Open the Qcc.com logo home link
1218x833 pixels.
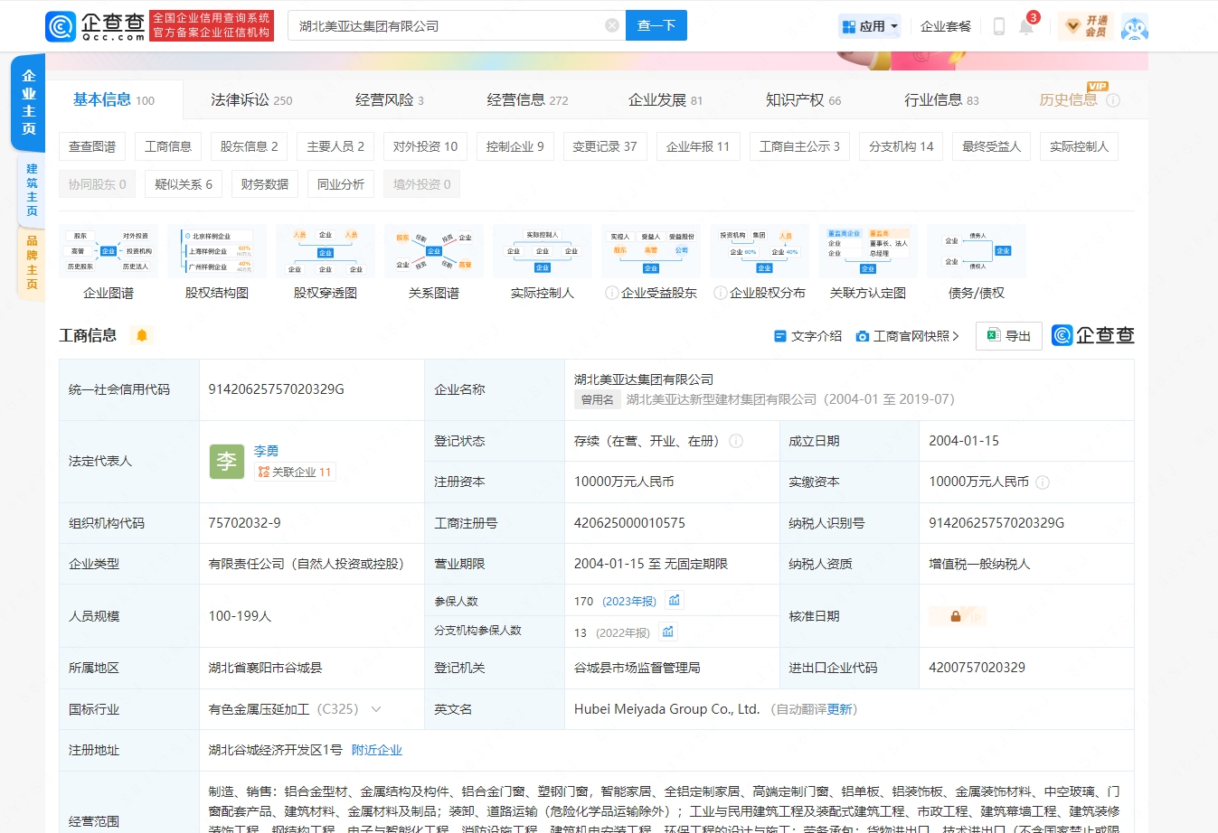click(95, 26)
